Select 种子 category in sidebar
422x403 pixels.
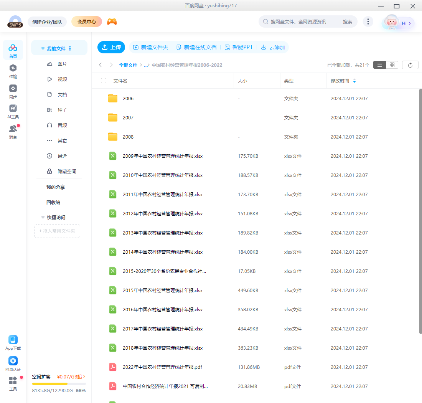[x=57, y=110]
